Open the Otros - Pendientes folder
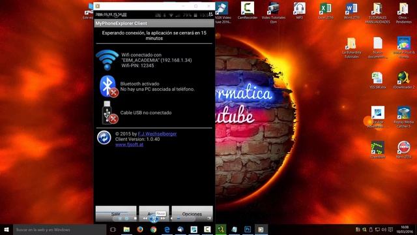 click(x=403, y=12)
